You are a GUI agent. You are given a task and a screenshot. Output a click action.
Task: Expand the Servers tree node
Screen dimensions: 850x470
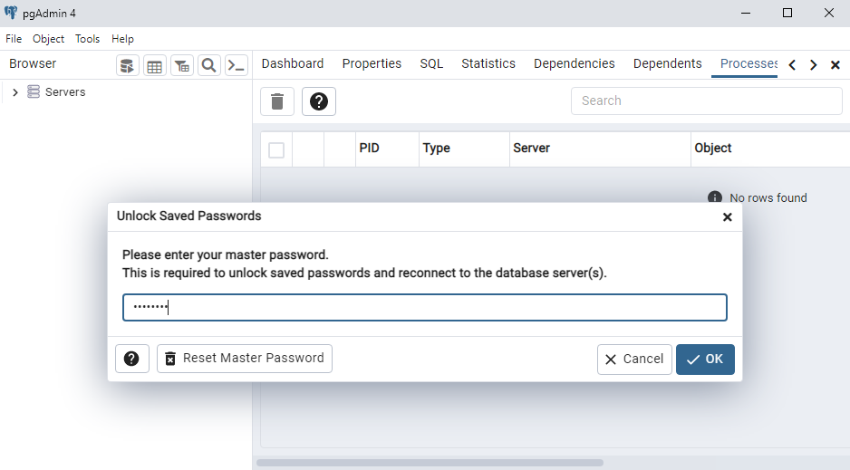coord(15,92)
